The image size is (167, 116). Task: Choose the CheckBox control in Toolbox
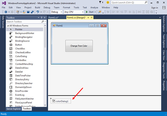tap(20, 49)
